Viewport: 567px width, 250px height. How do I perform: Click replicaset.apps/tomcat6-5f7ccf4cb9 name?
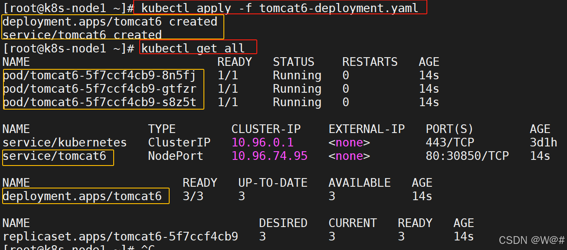[120, 237]
